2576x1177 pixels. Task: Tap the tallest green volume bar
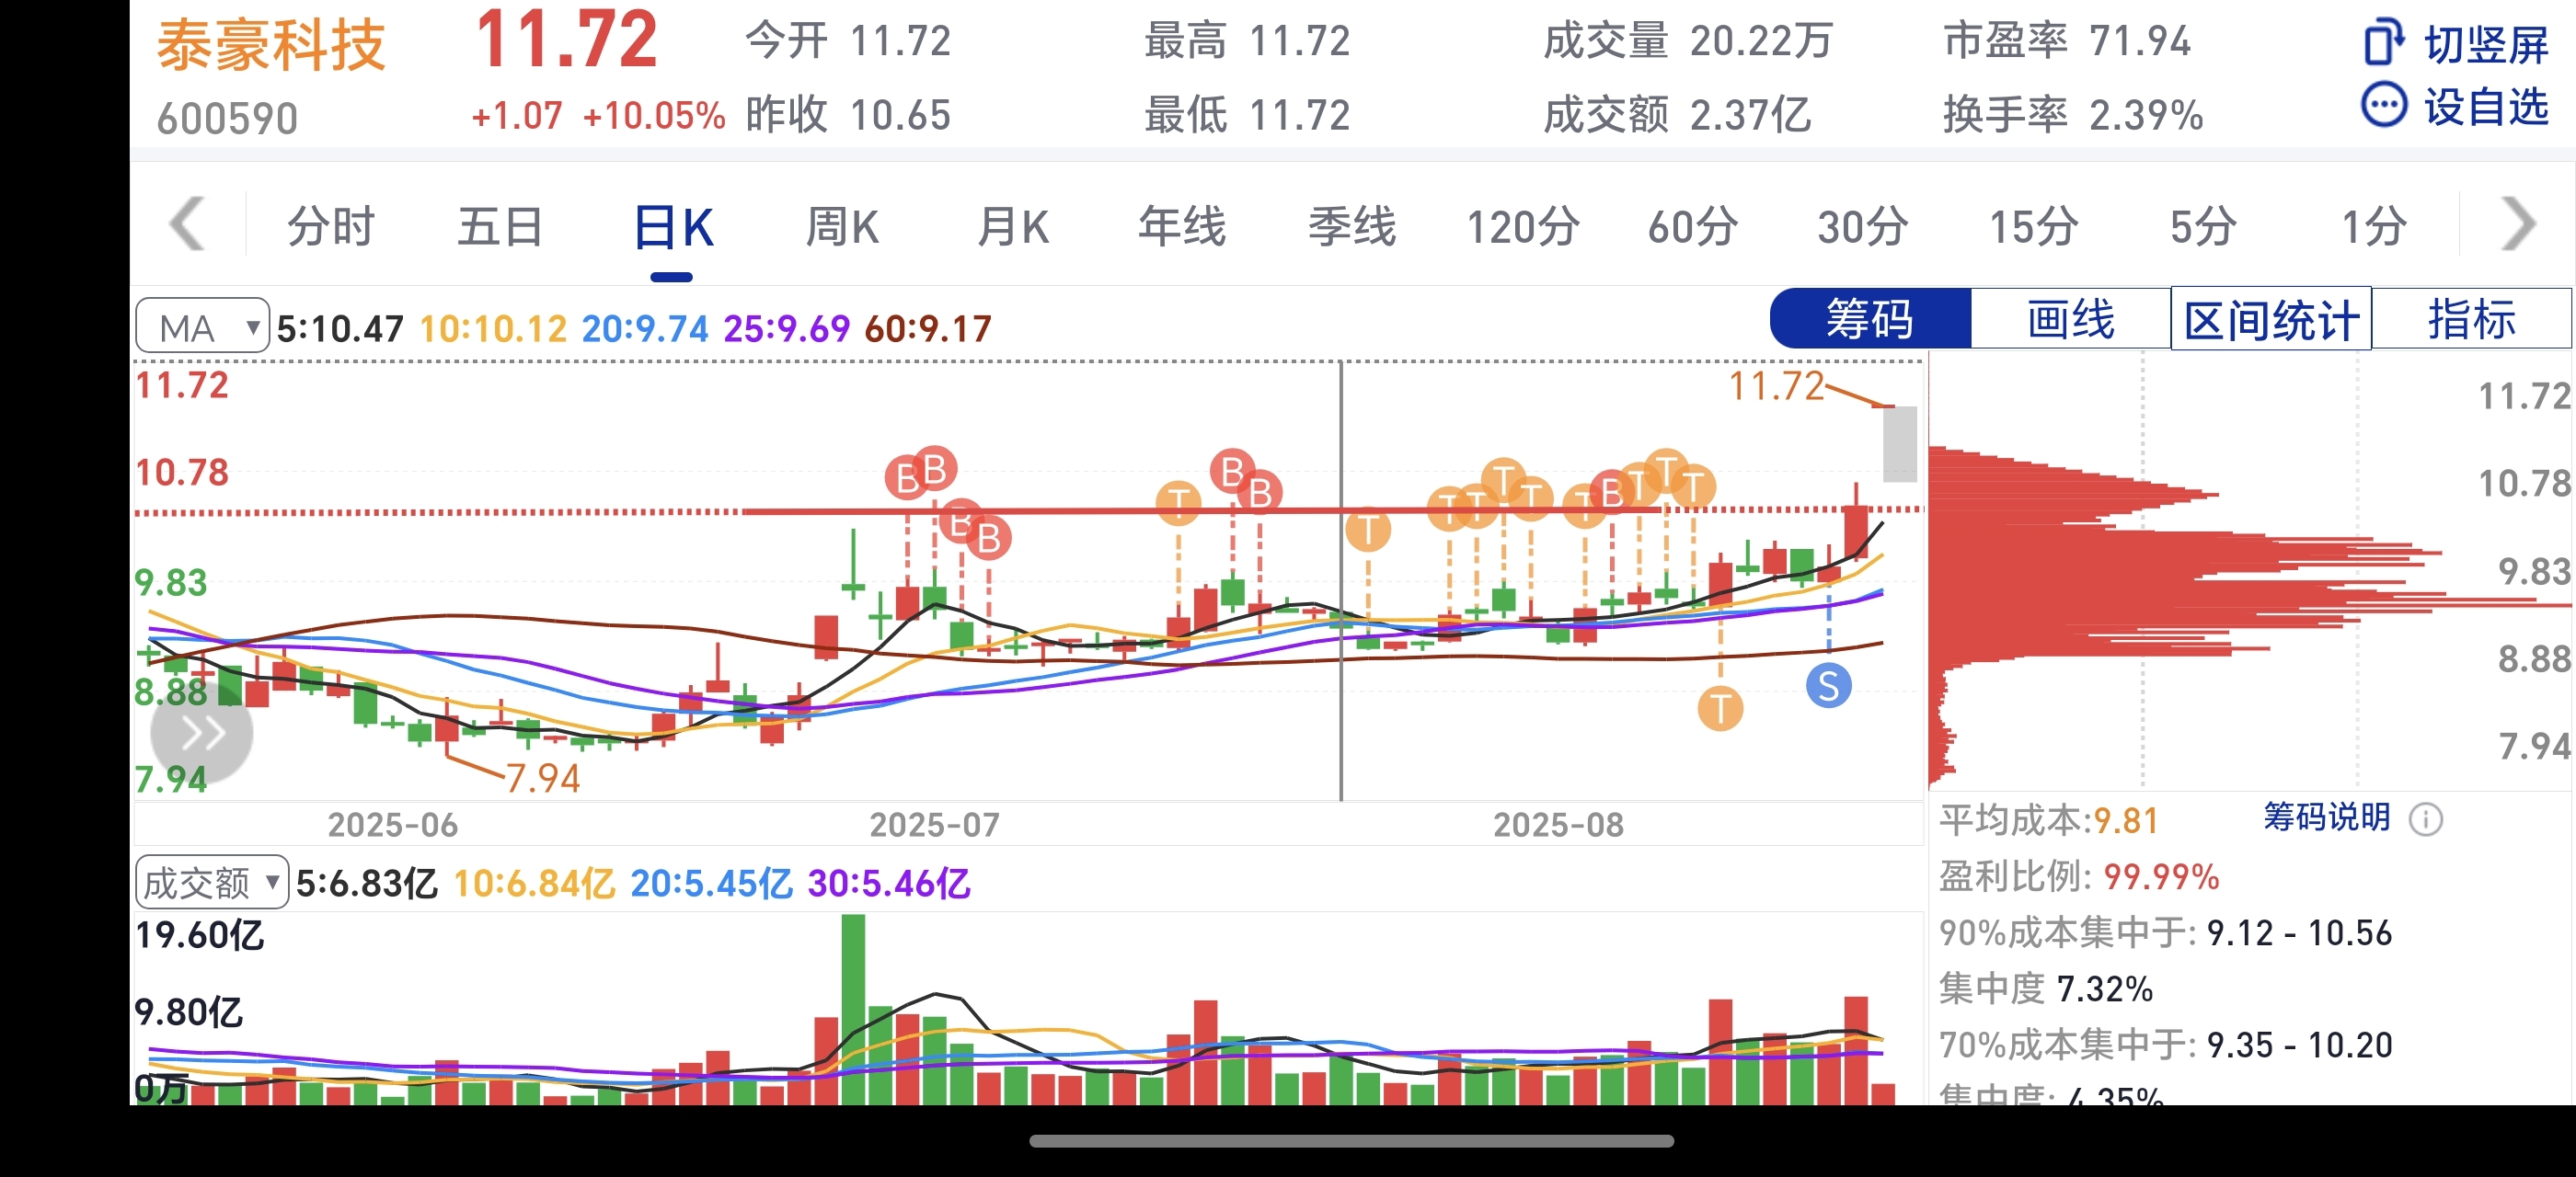click(x=853, y=1009)
